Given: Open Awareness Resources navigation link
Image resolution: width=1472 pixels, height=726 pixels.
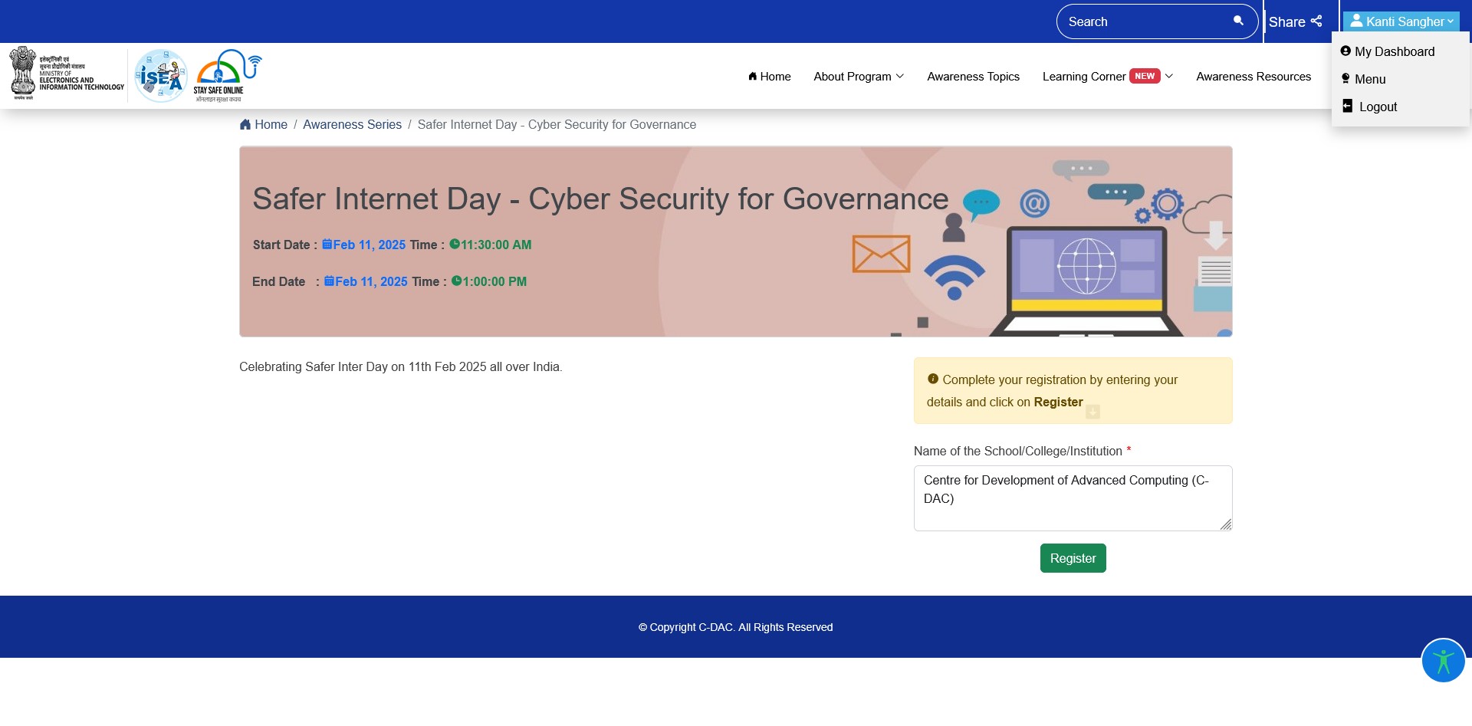Looking at the screenshot, I should coord(1253,77).
